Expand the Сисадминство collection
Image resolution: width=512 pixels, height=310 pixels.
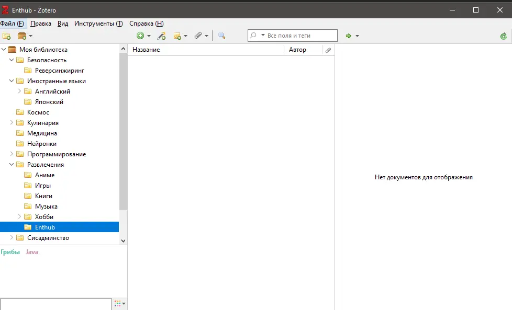point(12,237)
